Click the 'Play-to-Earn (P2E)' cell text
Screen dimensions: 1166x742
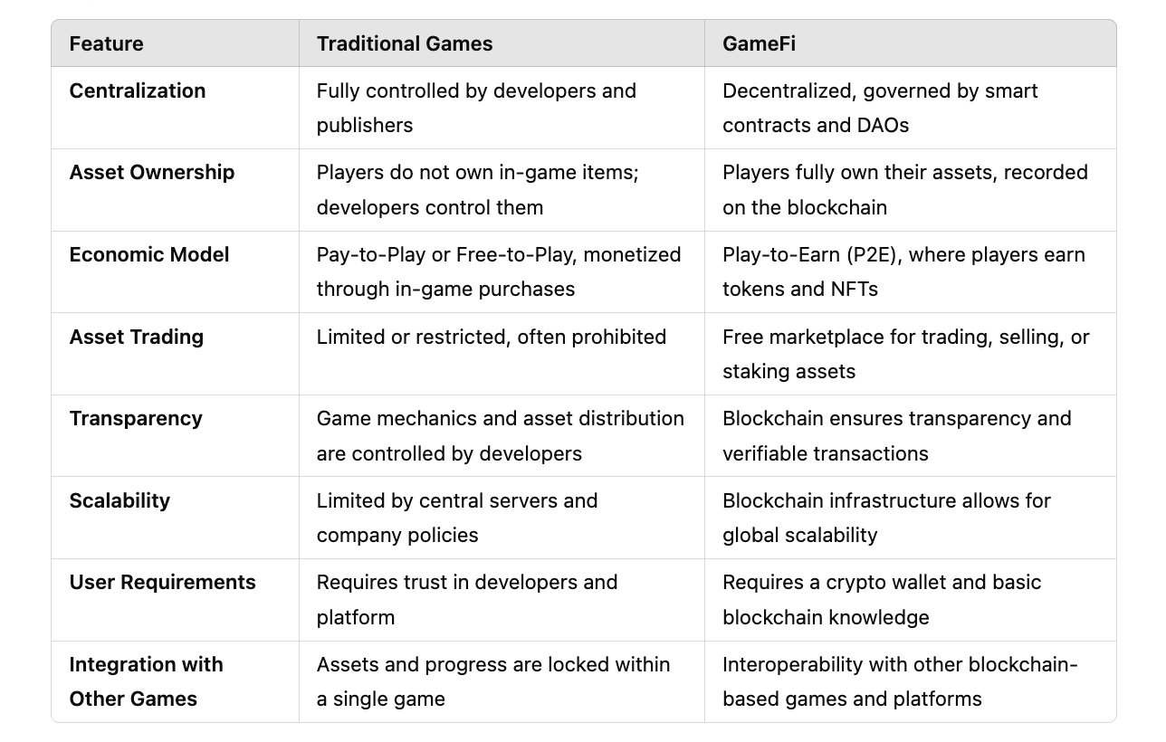(903, 271)
